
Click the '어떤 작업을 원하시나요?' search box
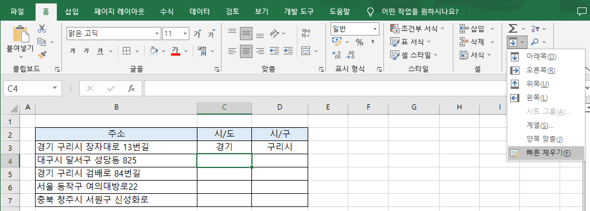pyautogui.click(x=420, y=11)
